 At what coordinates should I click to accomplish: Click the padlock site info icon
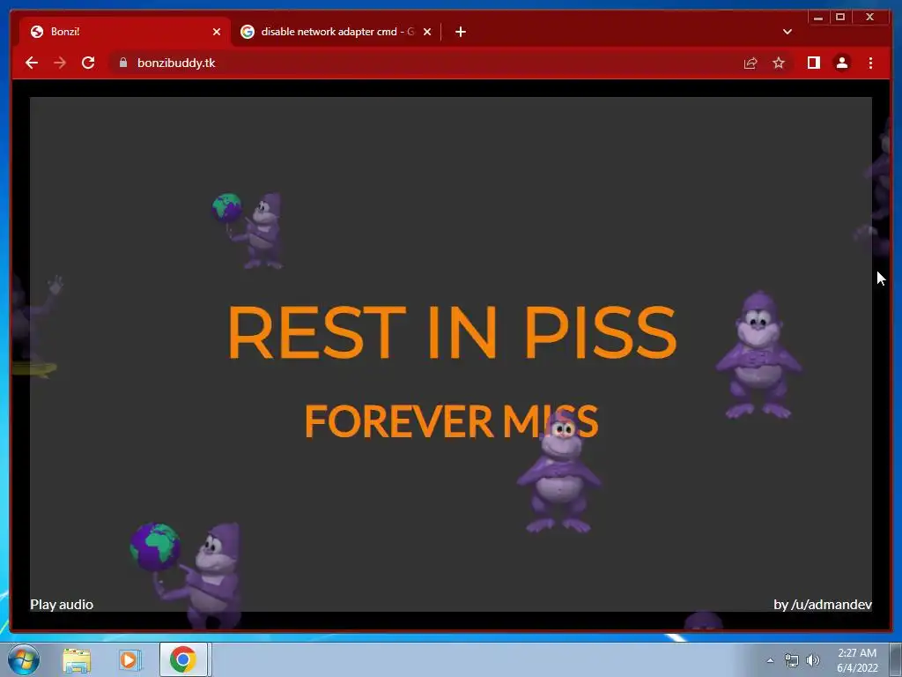123,63
